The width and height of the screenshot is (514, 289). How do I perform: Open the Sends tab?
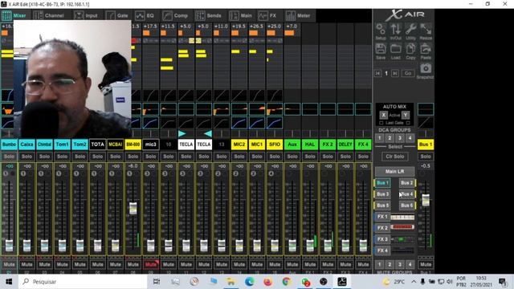point(209,15)
